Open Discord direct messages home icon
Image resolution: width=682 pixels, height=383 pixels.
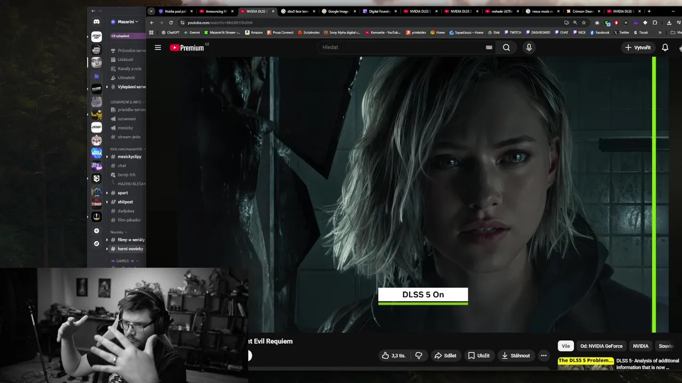(x=96, y=22)
